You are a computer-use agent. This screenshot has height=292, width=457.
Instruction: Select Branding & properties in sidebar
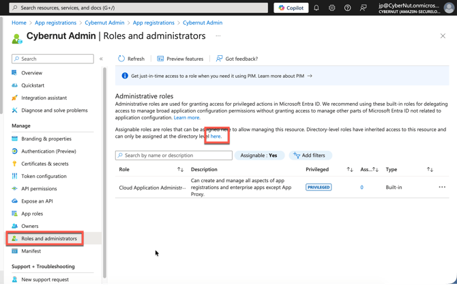click(46, 138)
